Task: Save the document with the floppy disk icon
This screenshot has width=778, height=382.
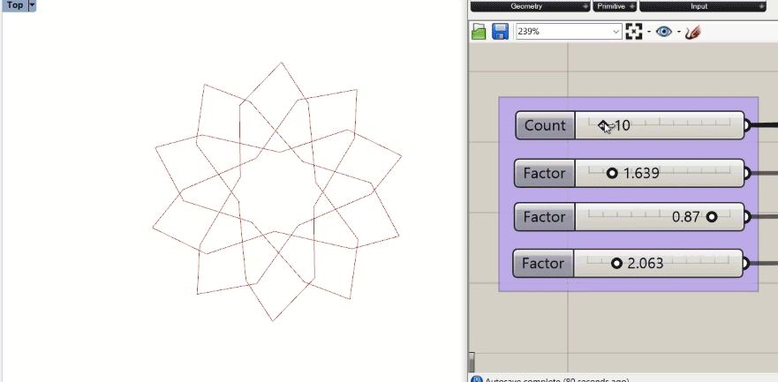Action: 500,32
